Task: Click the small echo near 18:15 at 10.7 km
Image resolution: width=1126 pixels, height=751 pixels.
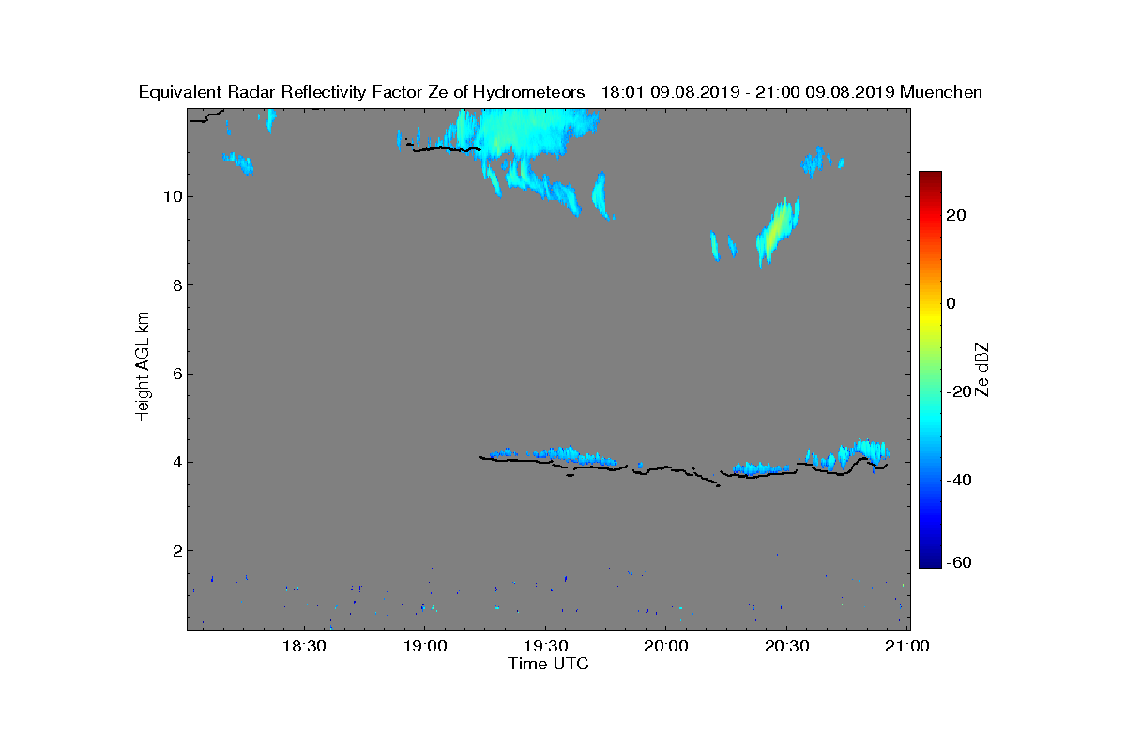Action: [x=238, y=162]
